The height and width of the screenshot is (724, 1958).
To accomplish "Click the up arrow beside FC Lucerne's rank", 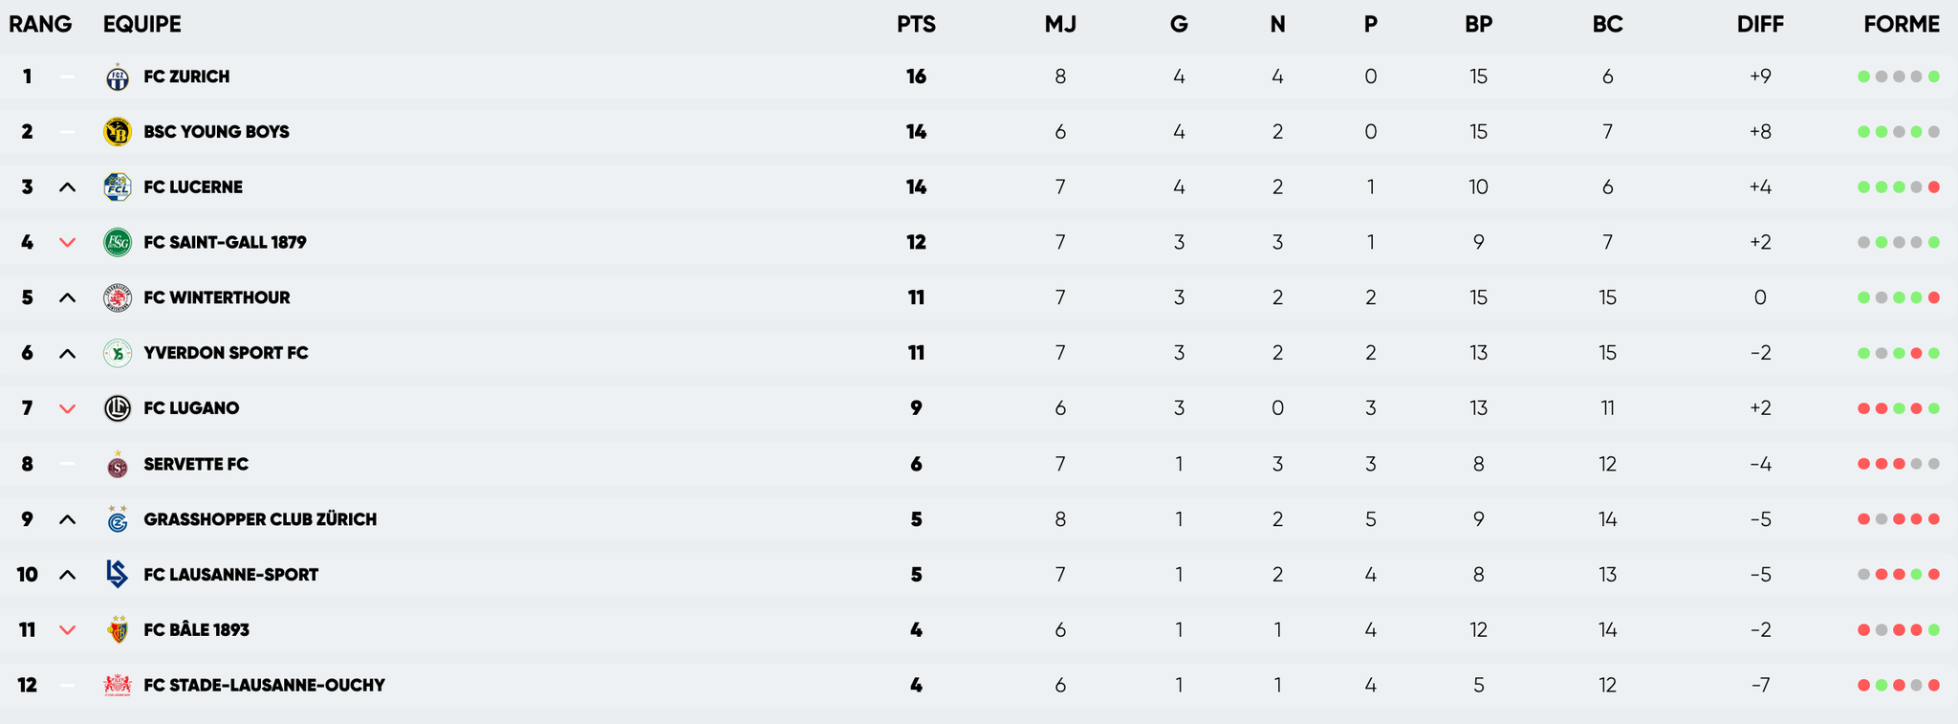I will pyautogui.click(x=67, y=187).
